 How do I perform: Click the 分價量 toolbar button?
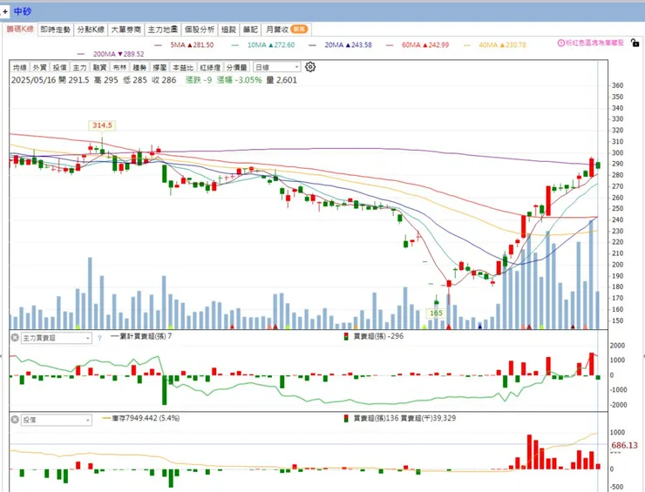click(x=237, y=67)
